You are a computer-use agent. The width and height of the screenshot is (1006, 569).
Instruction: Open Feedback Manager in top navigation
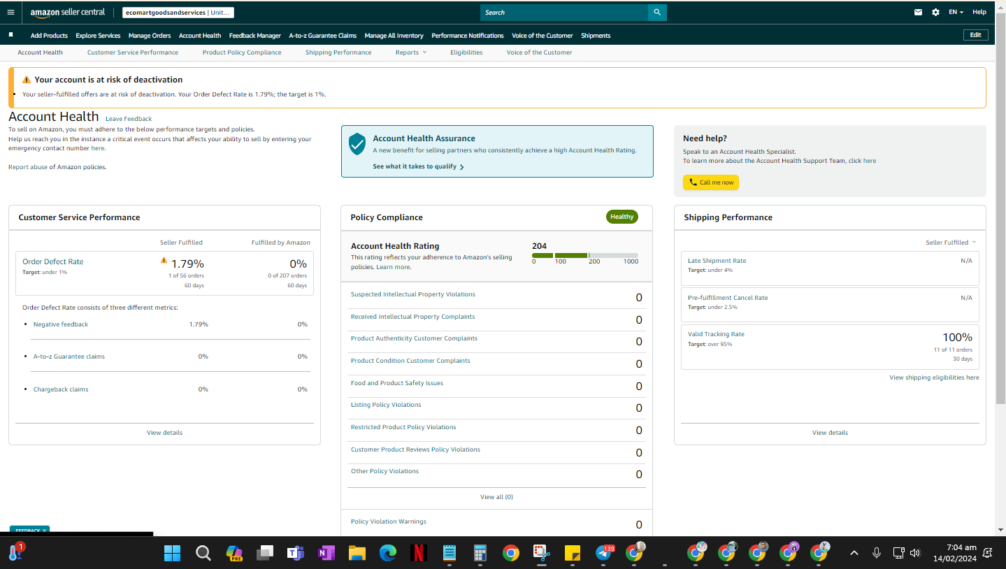click(x=255, y=36)
